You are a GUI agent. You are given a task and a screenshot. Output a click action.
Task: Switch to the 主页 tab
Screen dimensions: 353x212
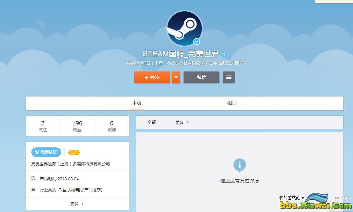click(137, 103)
